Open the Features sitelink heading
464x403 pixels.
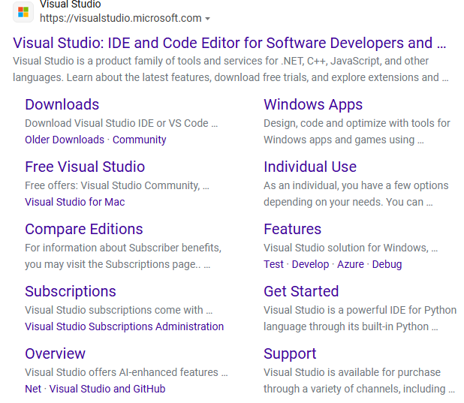[292, 229]
